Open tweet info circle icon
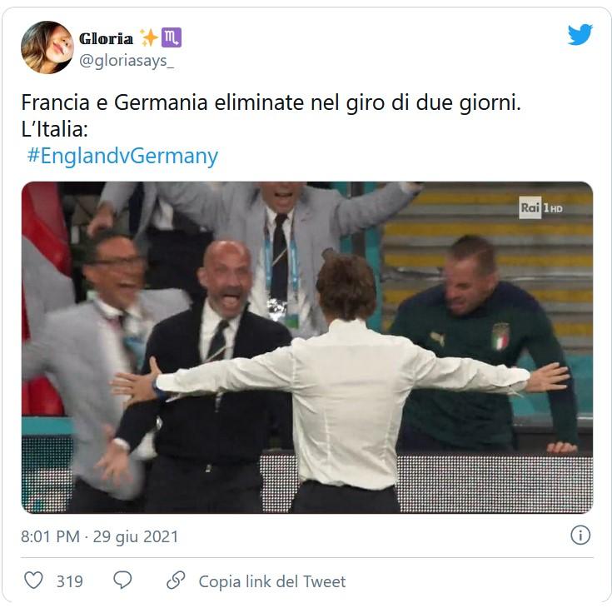The image size is (612, 608). [x=580, y=536]
